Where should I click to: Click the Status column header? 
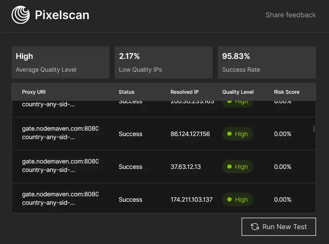127,92
